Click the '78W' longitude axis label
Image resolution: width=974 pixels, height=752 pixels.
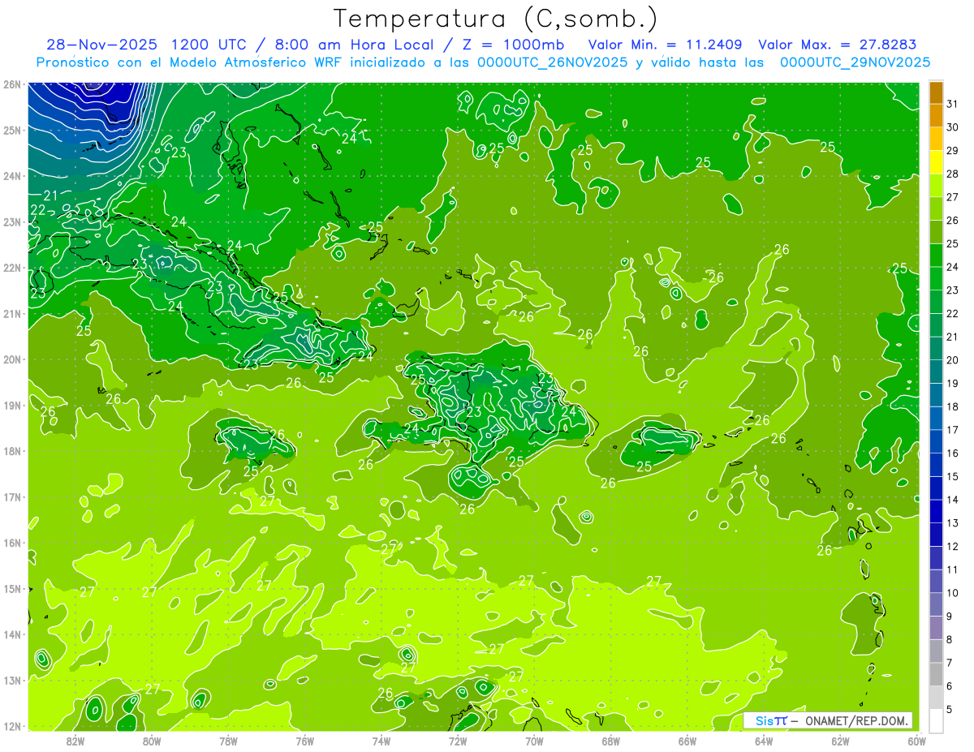point(228,741)
